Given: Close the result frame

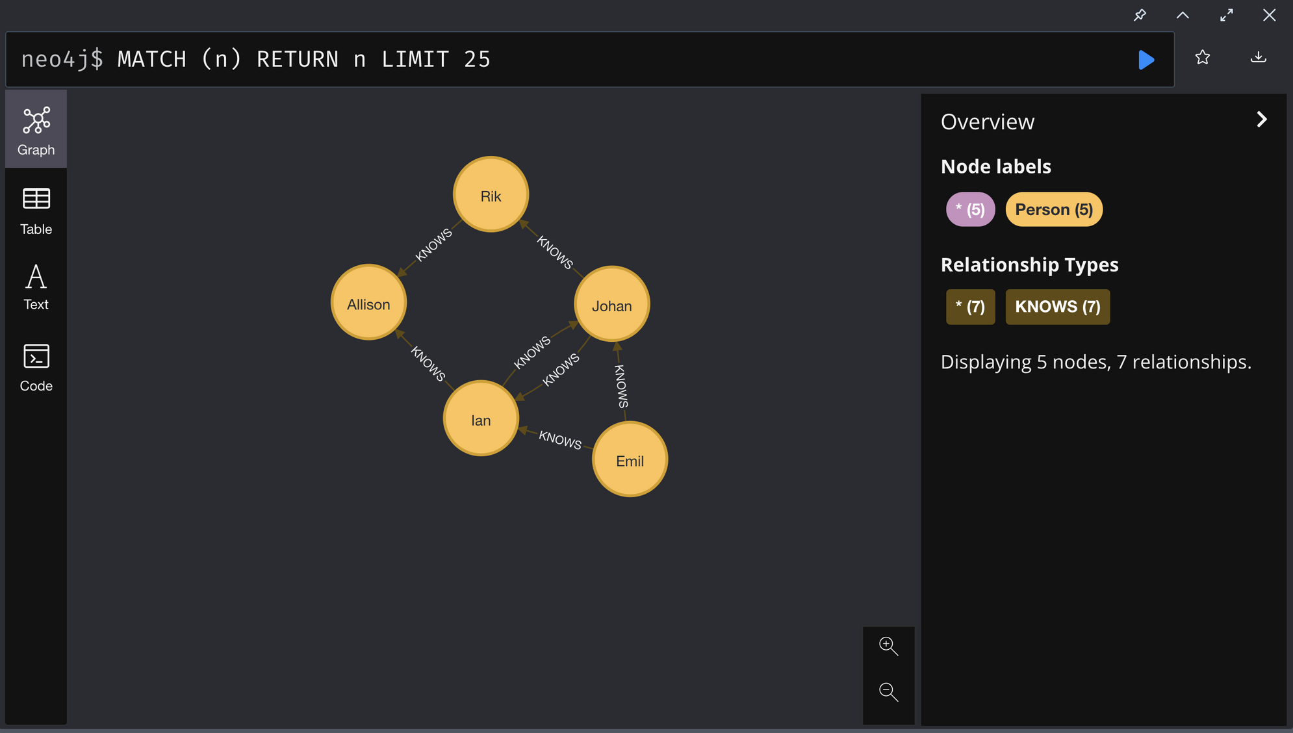Looking at the screenshot, I should tap(1269, 15).
